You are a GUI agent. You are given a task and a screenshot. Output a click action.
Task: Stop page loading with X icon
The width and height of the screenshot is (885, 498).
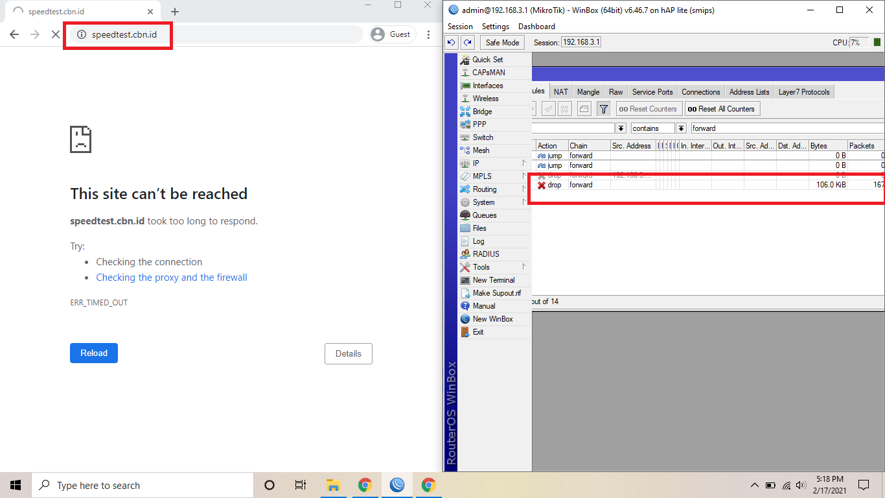coord(56,34)
